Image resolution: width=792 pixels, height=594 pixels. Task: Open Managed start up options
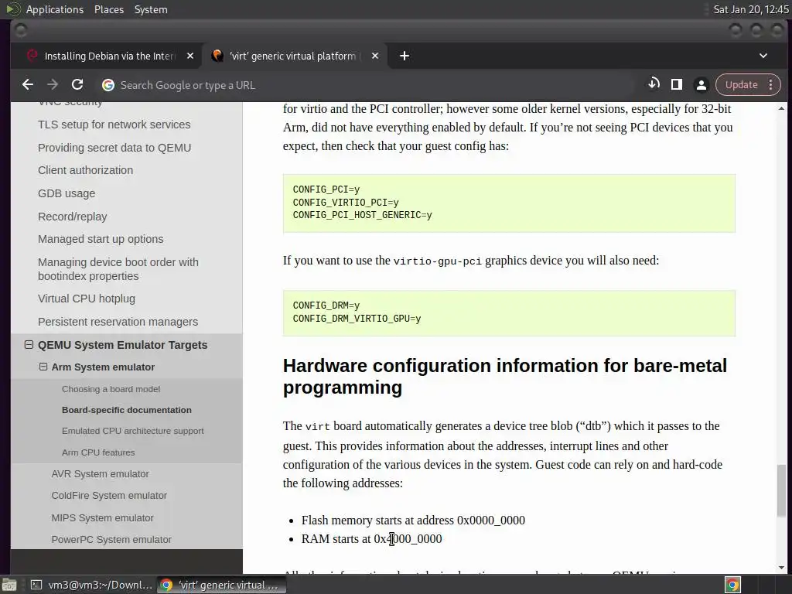coord(101,239)
